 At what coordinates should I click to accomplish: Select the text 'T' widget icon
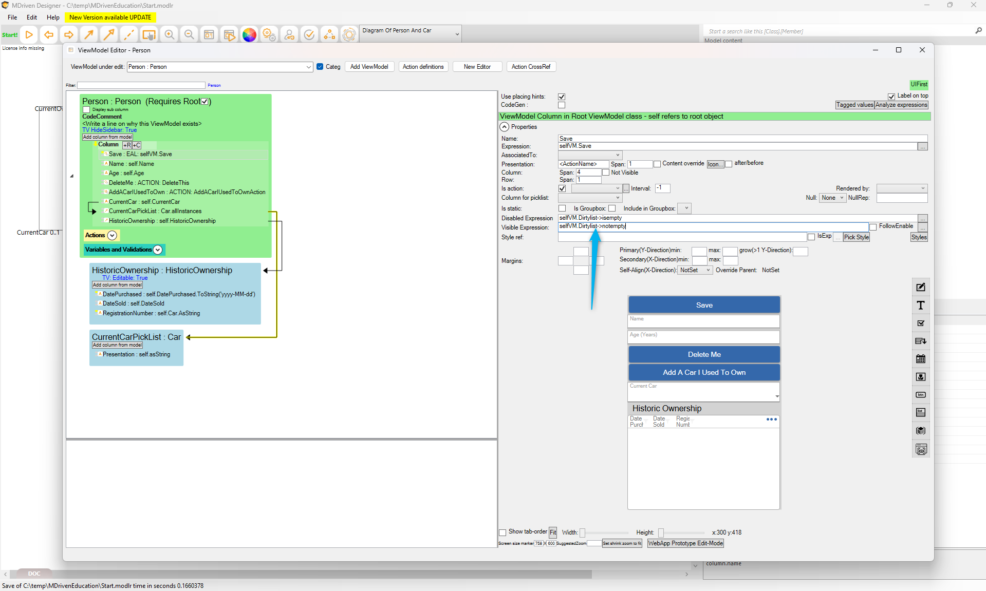tap(921, 306)
